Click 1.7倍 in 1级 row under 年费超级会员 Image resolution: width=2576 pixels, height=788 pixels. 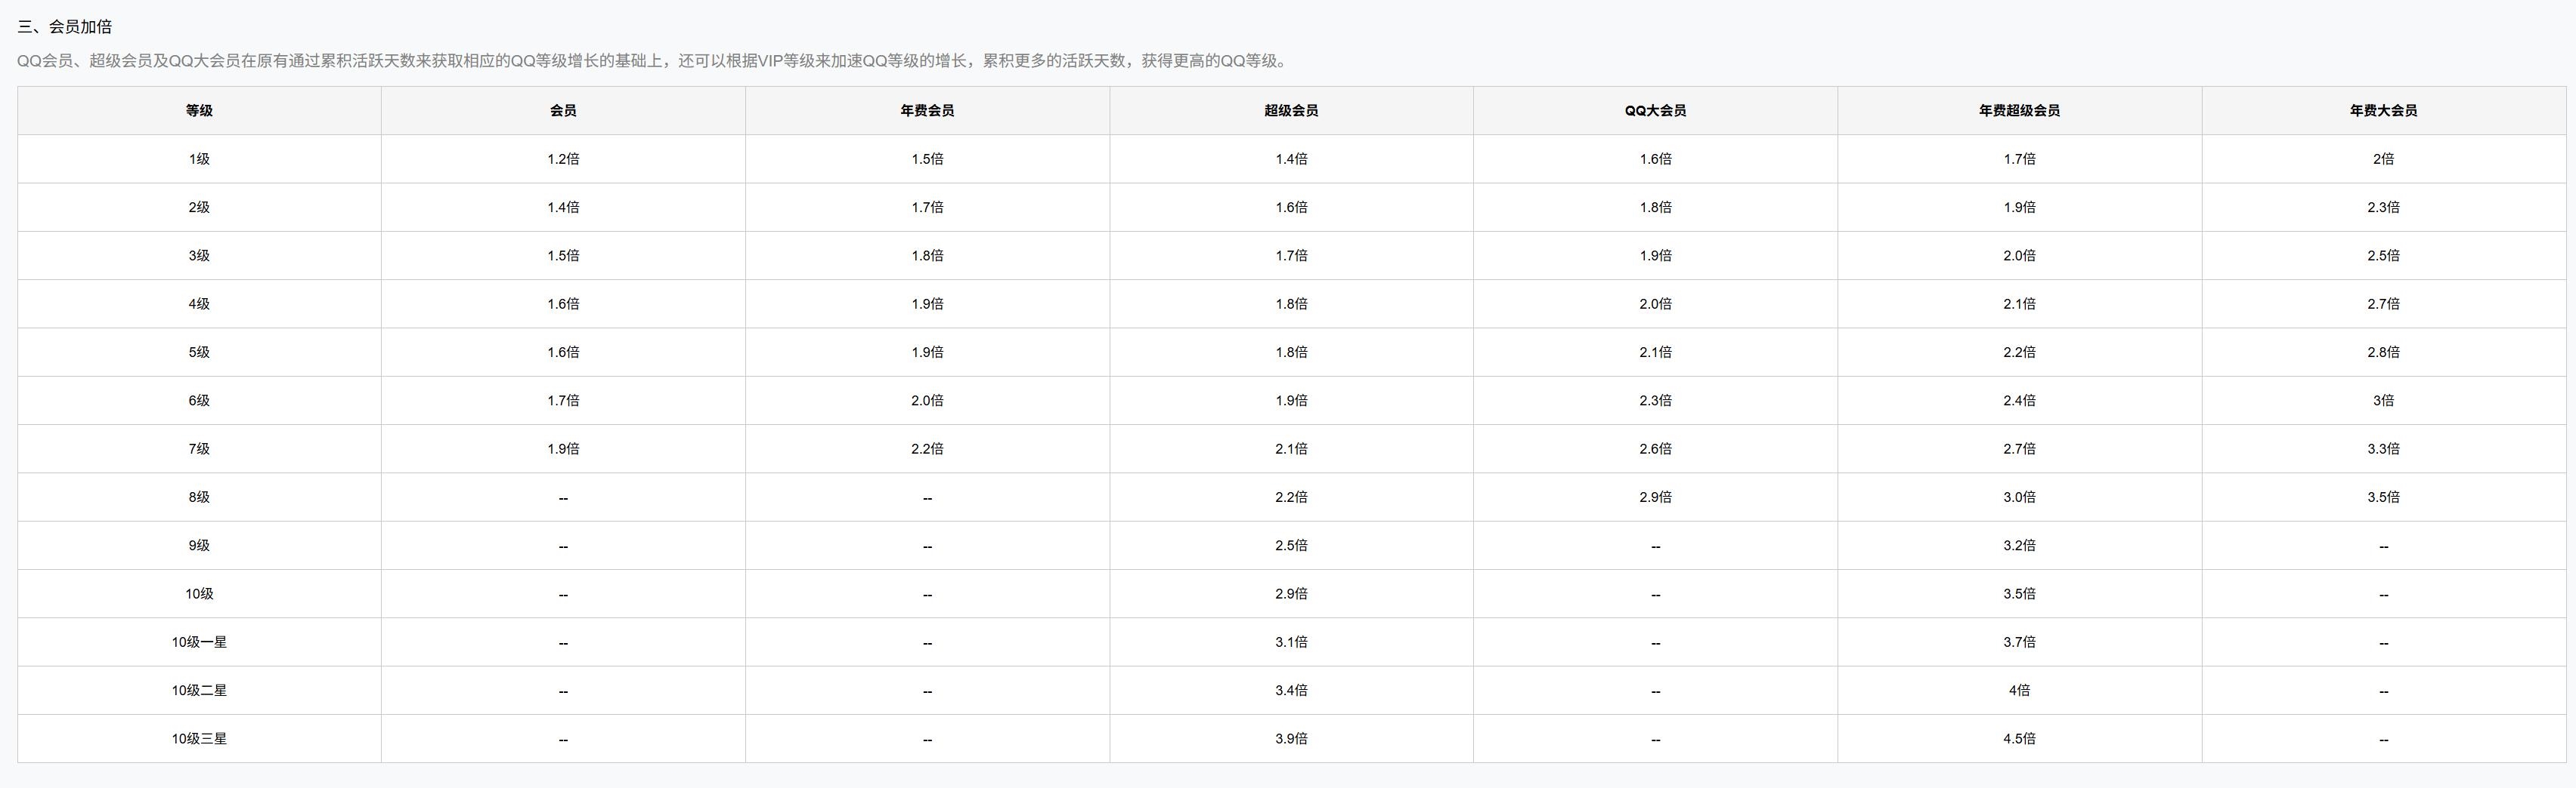(x=2019, y=159)
